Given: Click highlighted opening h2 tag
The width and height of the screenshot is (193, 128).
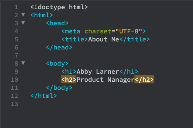Looking at the screenshot, I should coord(69,79).
